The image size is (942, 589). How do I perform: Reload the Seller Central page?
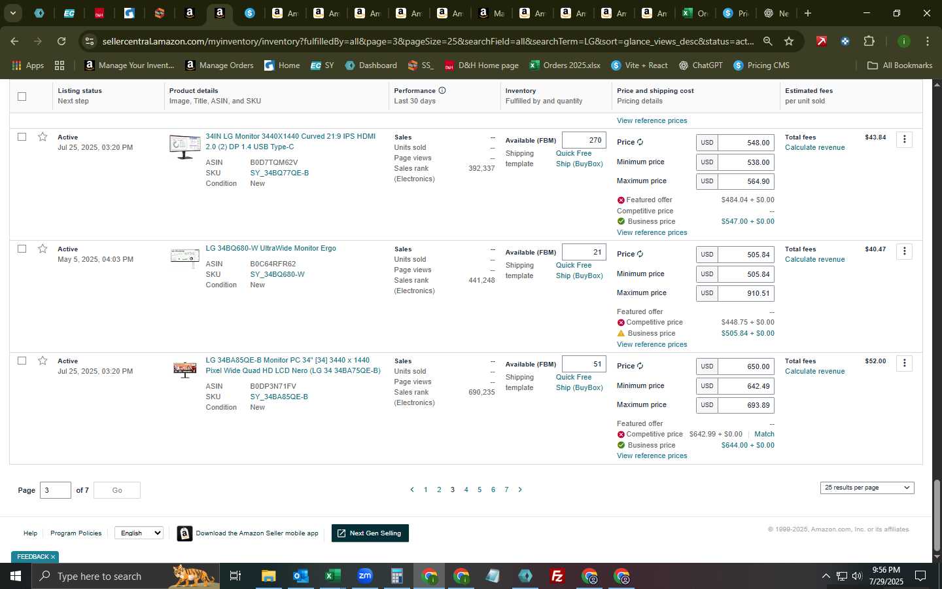(x=61, y=41)
